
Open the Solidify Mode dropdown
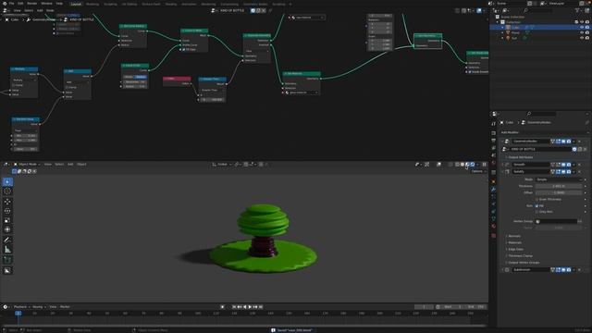click(x=559, y=179)
